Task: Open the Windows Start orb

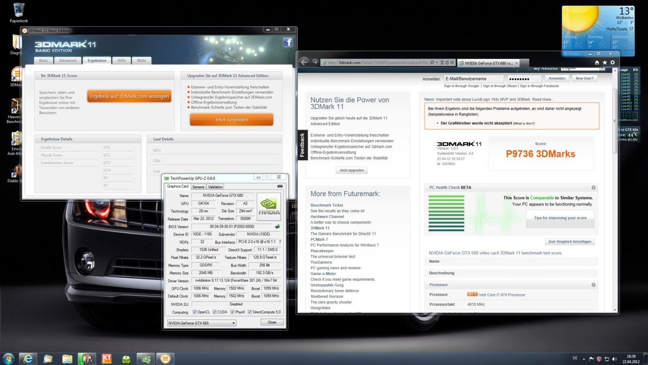Action: click(8, 359)
